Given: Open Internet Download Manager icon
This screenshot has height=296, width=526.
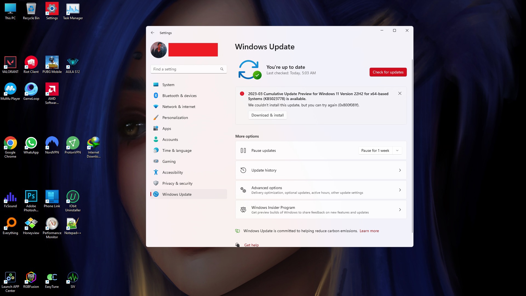Looking at the screenshot, I should [x=94, y=147].
